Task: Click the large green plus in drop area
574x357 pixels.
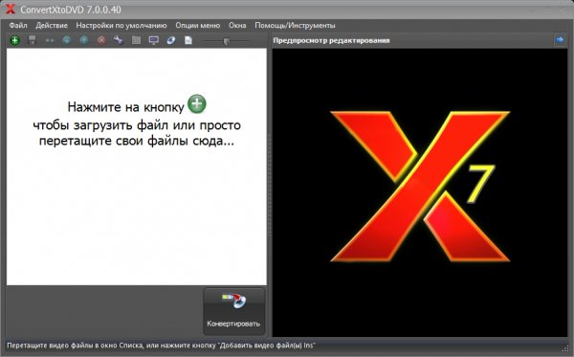Action: (197, 104)
